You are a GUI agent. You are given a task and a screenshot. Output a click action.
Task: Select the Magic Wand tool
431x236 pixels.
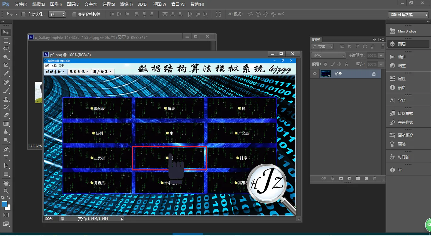click(x=6, y=57)
